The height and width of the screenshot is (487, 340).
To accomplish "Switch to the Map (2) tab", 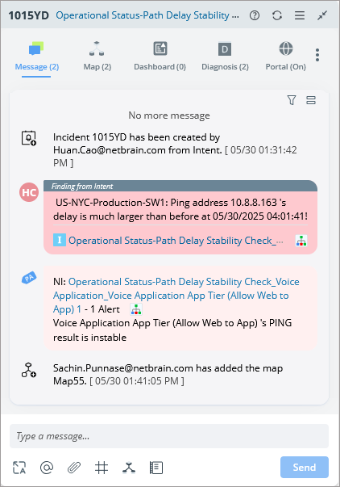I will pyautogui.click(x=97, y=57).
